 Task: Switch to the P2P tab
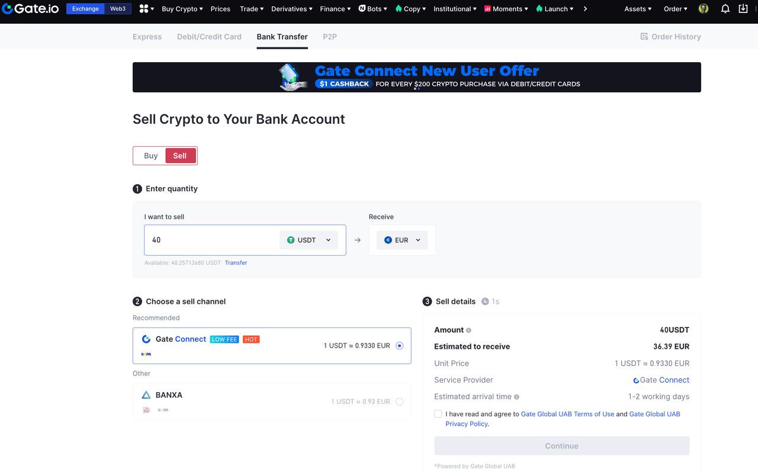point(330,37)
